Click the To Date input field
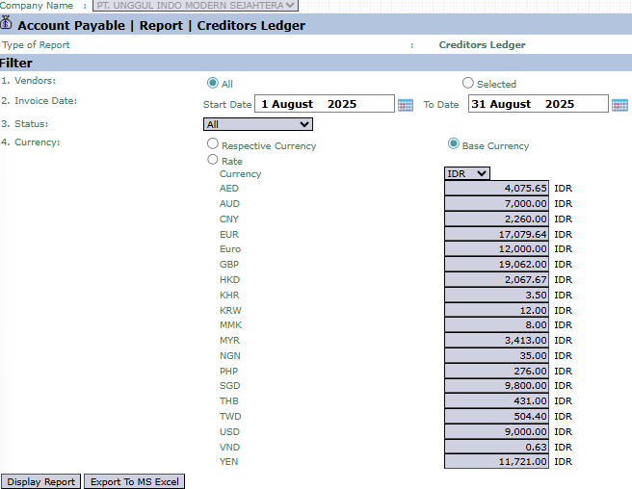This screenshot has height=489, width=632. pyautogui.click(x=538, y=104)
